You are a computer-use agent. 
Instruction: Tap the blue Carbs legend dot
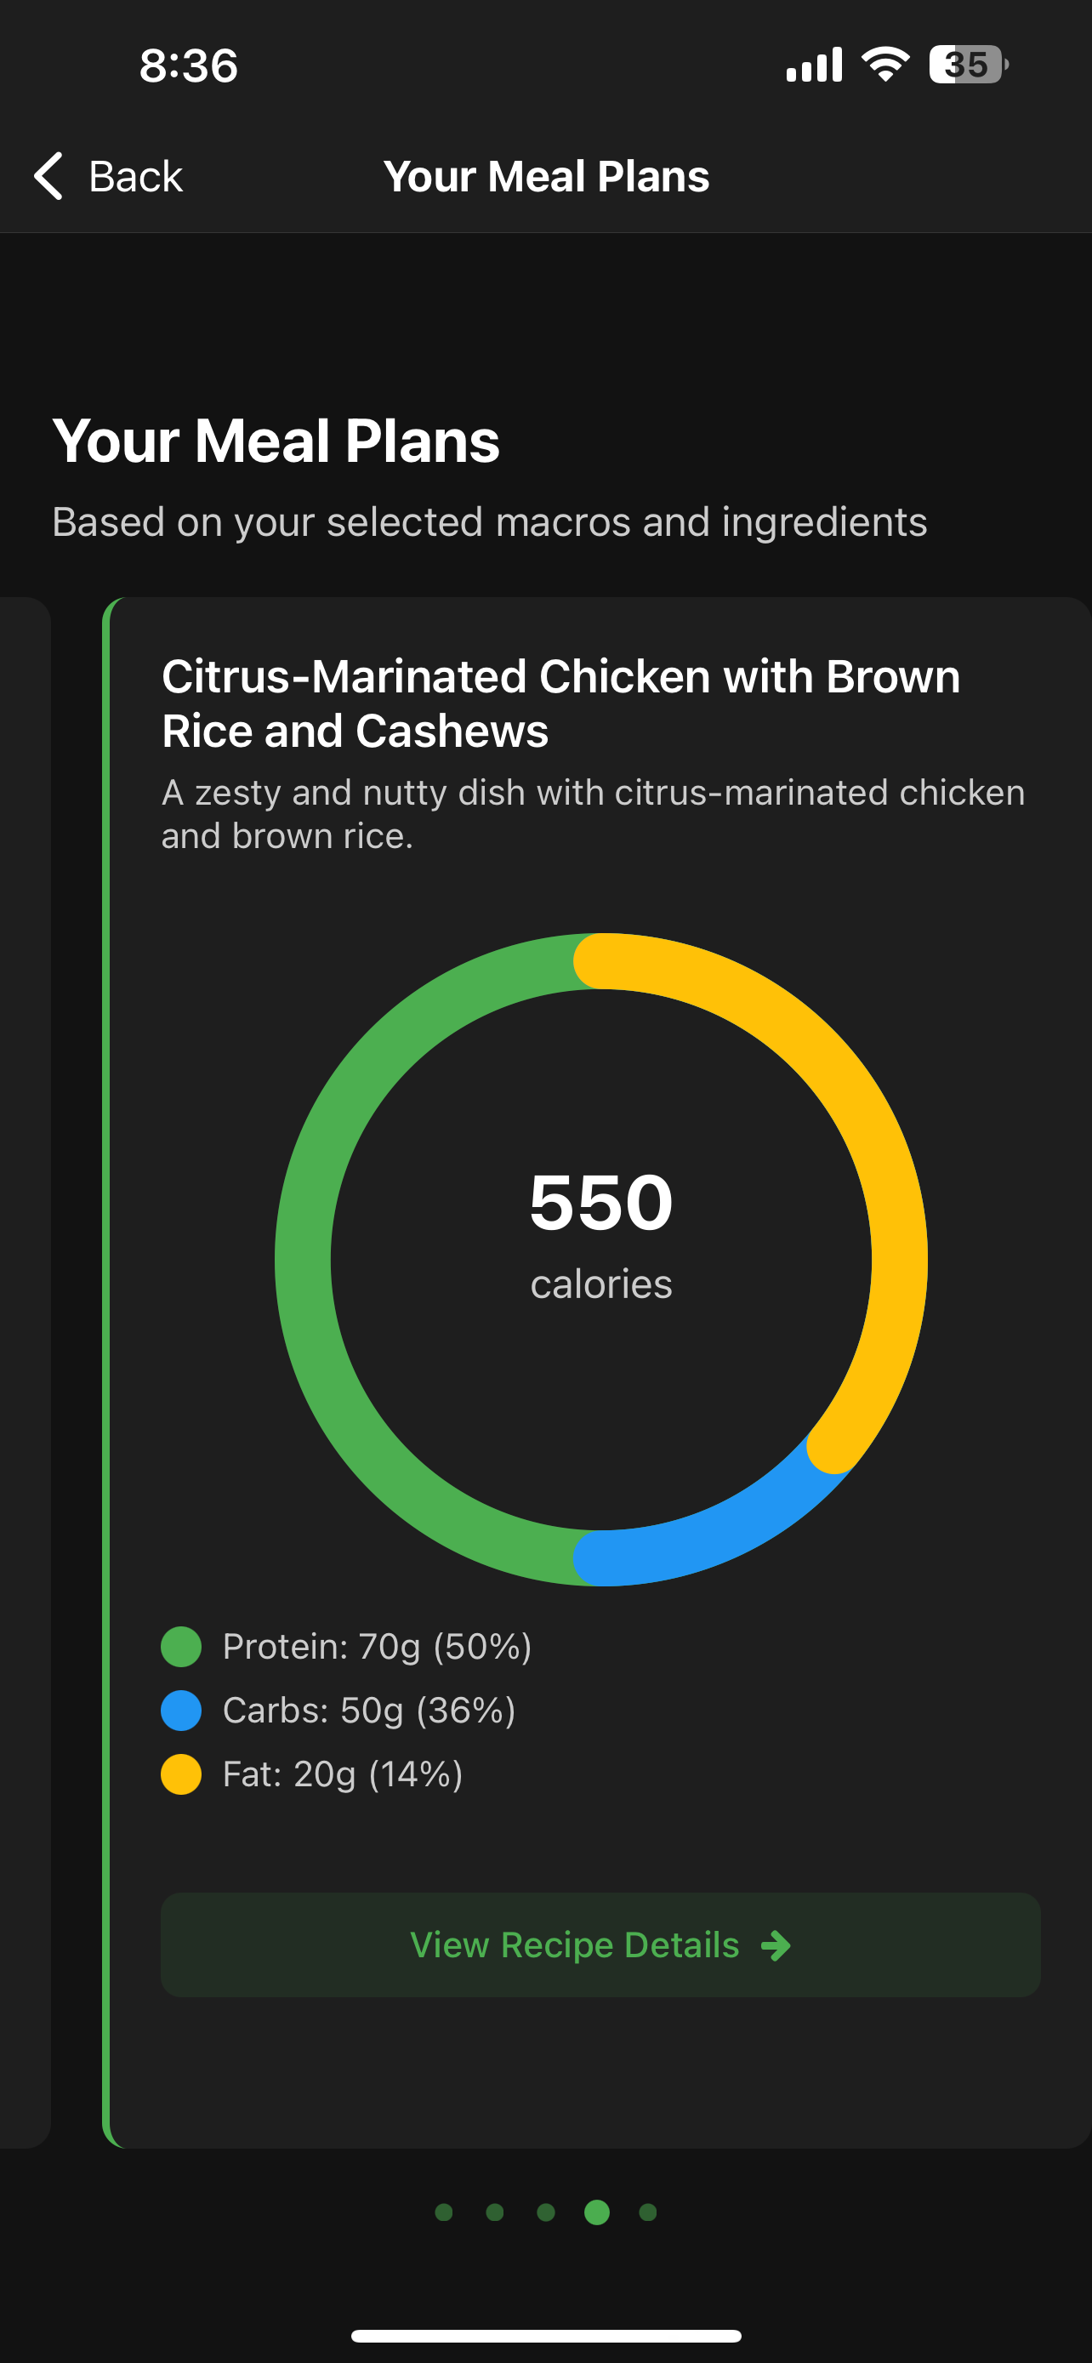(181, 1711)
